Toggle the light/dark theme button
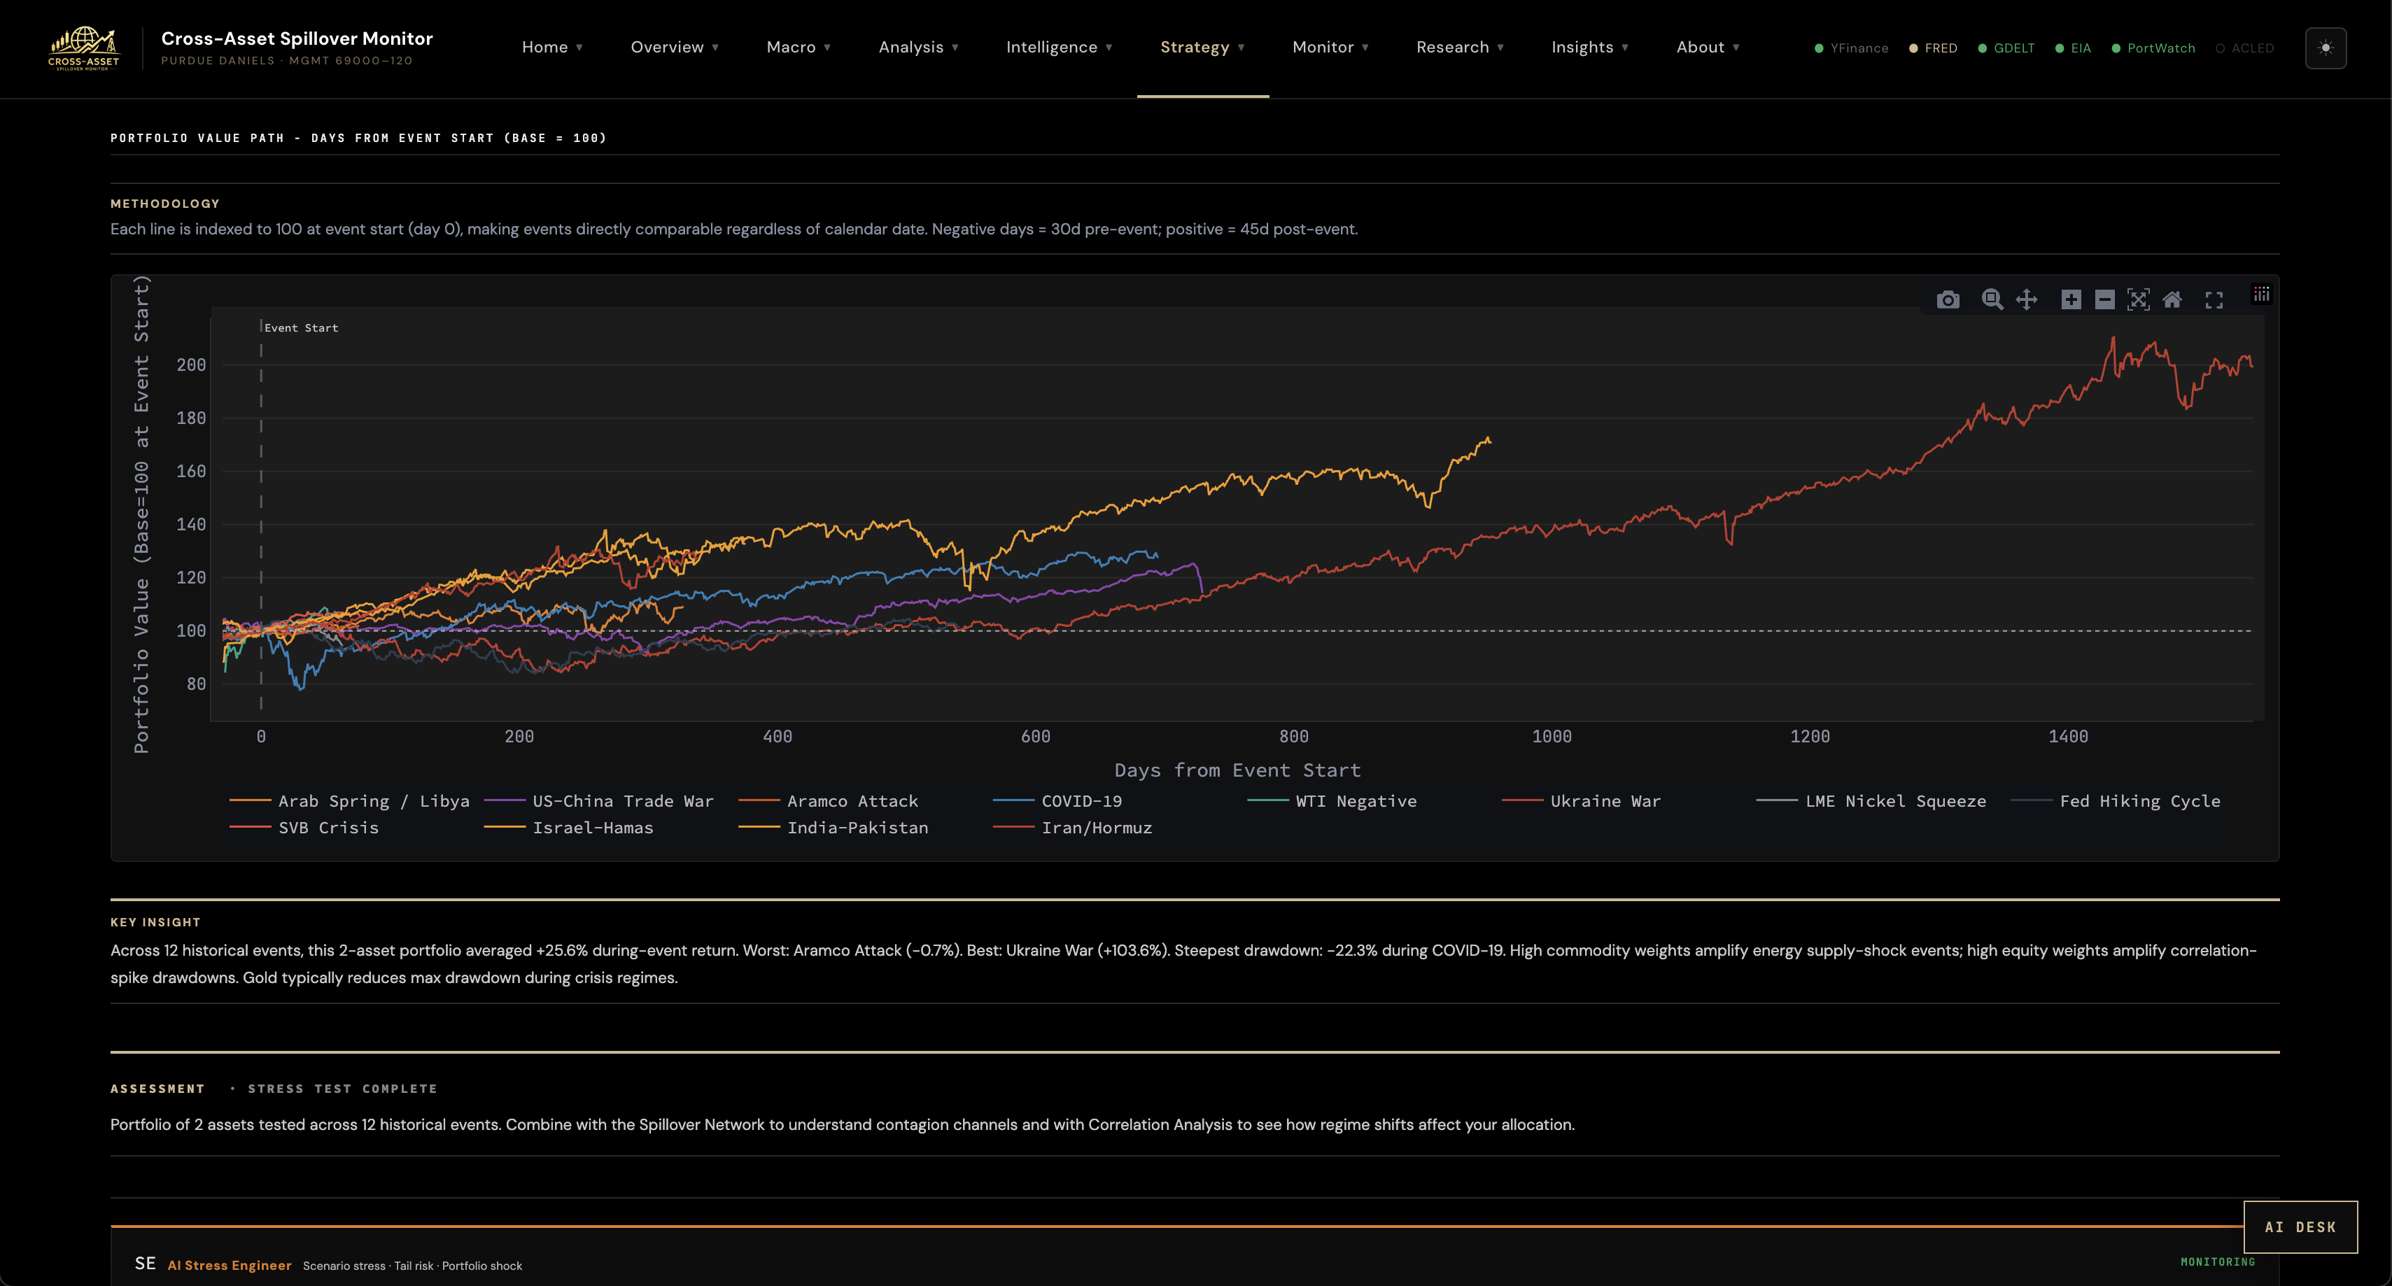 (x=2326, y=48)
